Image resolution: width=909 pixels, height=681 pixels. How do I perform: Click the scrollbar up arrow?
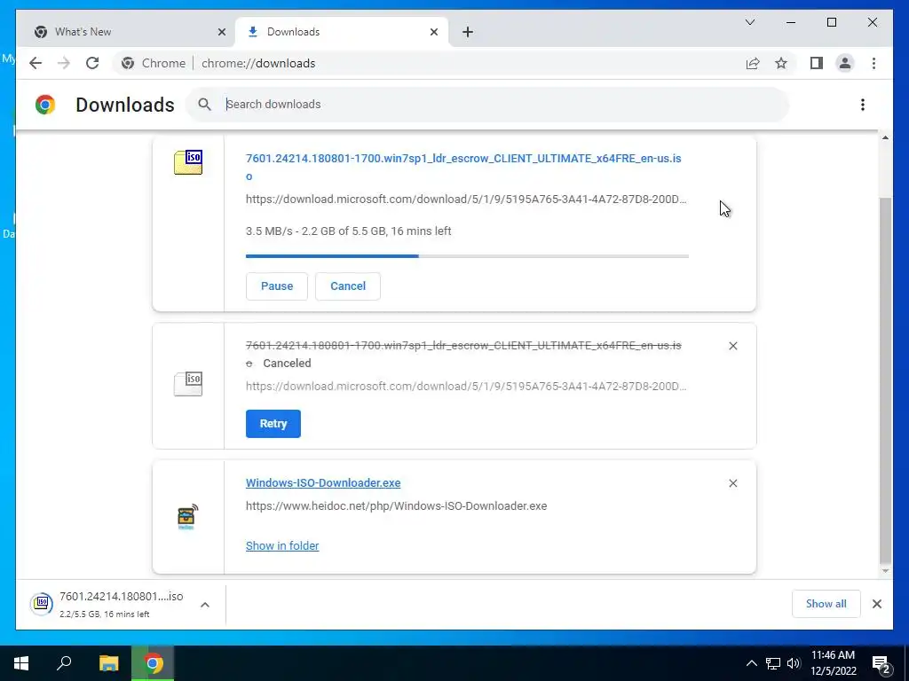point(885,137)
